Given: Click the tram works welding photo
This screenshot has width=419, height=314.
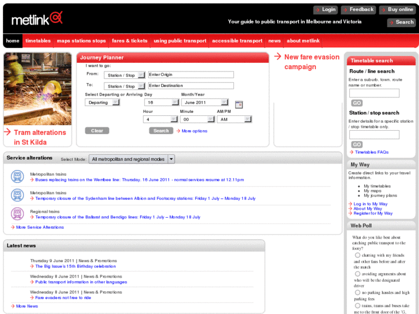Looking at the screenshot, I should (x=37, y=89).
